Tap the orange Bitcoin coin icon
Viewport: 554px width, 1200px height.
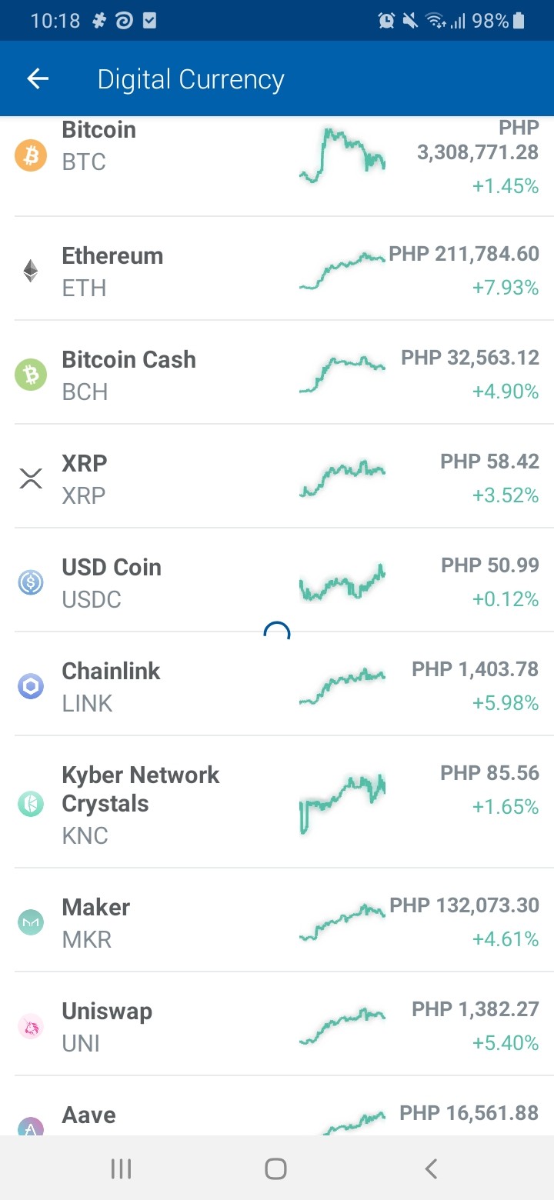tap(31, 155)
